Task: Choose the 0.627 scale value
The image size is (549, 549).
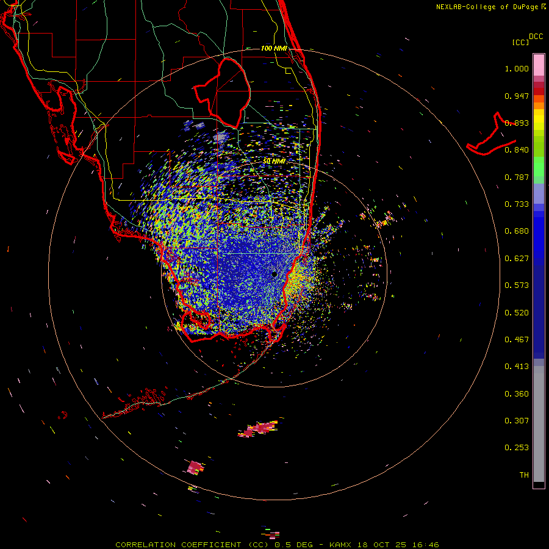Action: 517,259
